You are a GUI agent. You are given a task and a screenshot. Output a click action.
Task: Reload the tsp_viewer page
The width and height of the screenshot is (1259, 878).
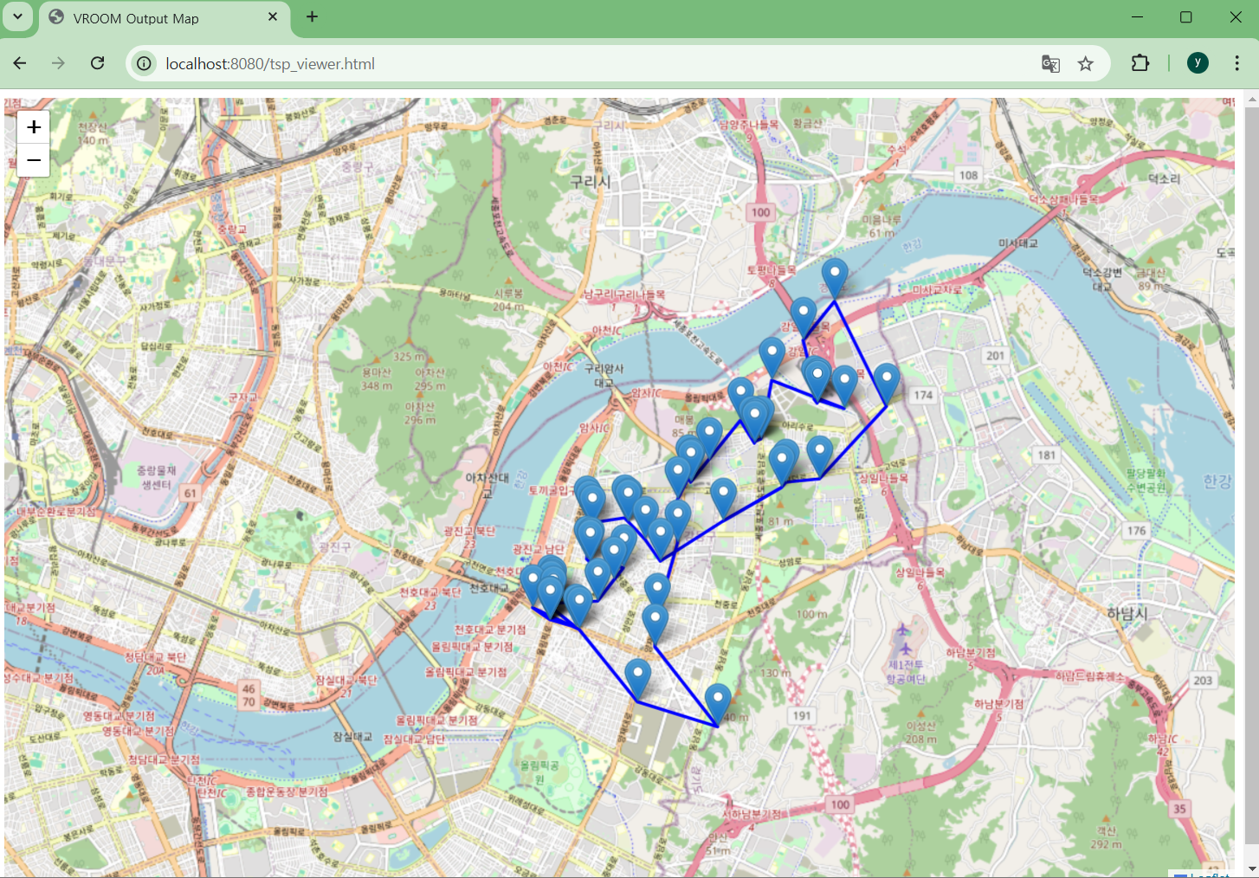97,63
